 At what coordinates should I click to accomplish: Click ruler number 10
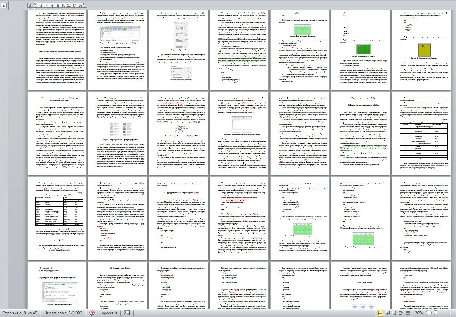click(63, 6)
